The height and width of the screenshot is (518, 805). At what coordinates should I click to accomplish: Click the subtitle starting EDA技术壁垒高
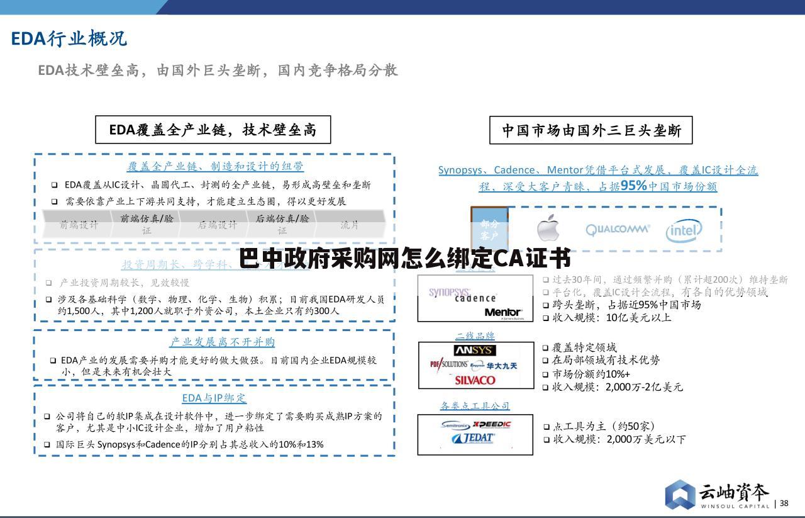[218, 70]
